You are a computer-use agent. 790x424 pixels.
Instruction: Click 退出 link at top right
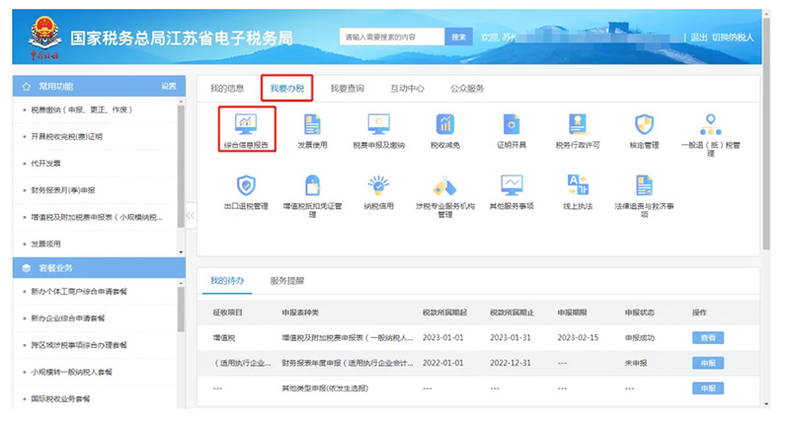[x=697, y=37]
